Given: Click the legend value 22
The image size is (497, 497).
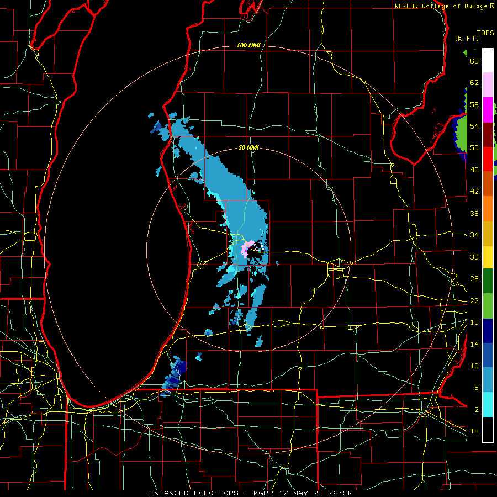Looking at the screenshot, I should pyautogui.click(x=474, y=301).
